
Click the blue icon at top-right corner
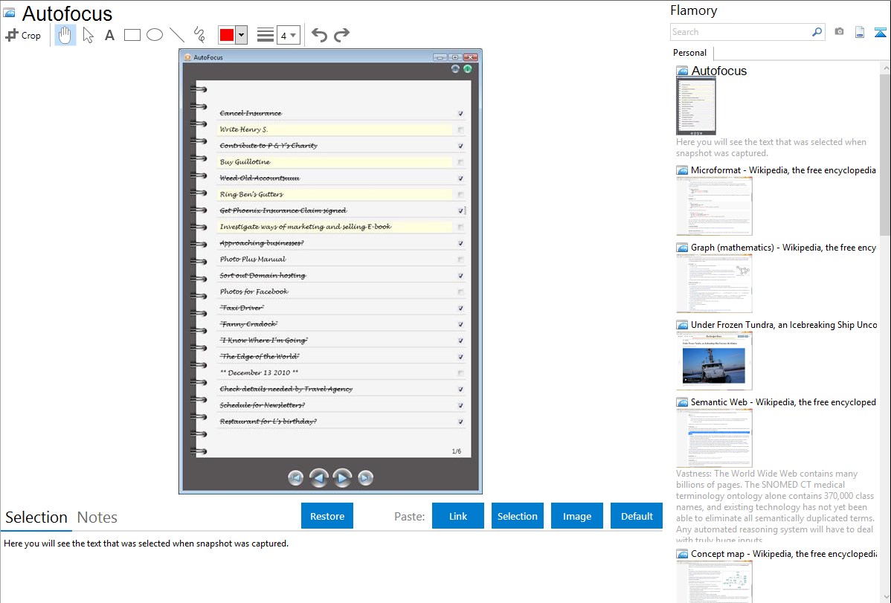point(880,32)
